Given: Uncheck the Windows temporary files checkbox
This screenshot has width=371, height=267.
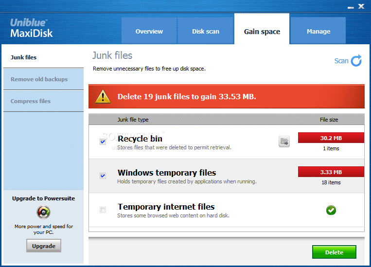Looking at the screenshot, I should pyautogui.click(x=103, y=176).
